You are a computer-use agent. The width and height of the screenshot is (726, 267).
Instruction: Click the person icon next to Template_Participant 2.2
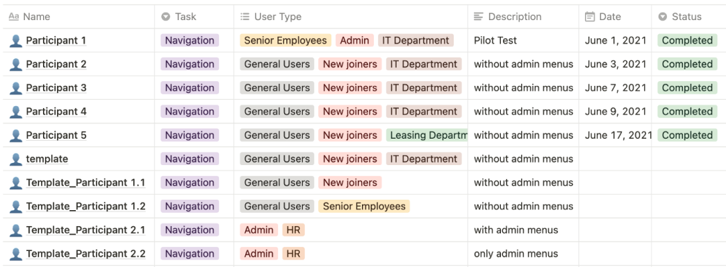click(16, 254)
